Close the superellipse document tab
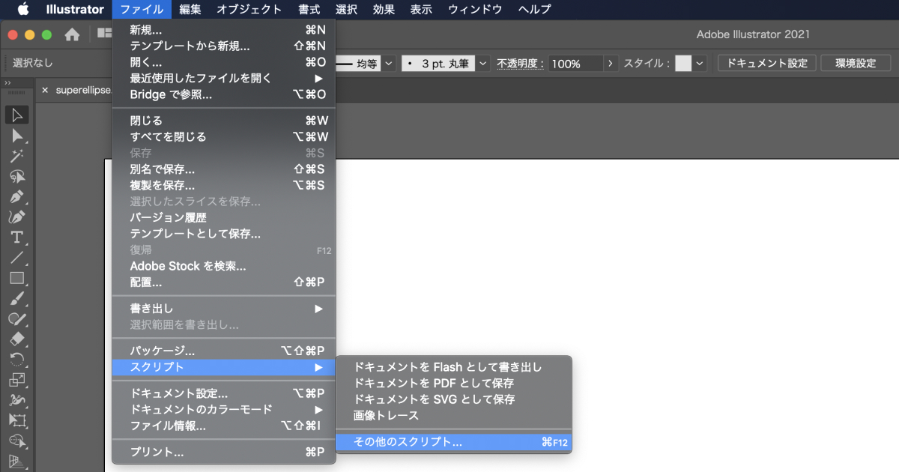Image resolution: width=899 pixels, height=472 pixels. pyautogui.click(x=45, y=90)
